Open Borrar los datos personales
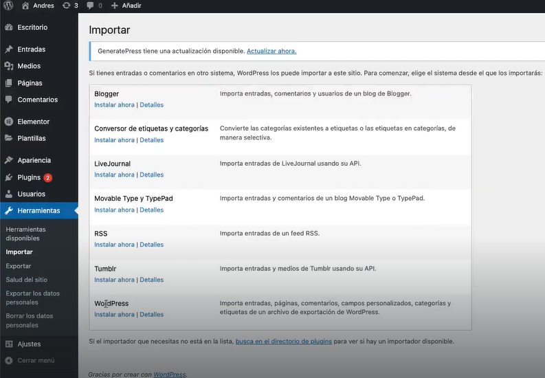 (x=29, y=320)
